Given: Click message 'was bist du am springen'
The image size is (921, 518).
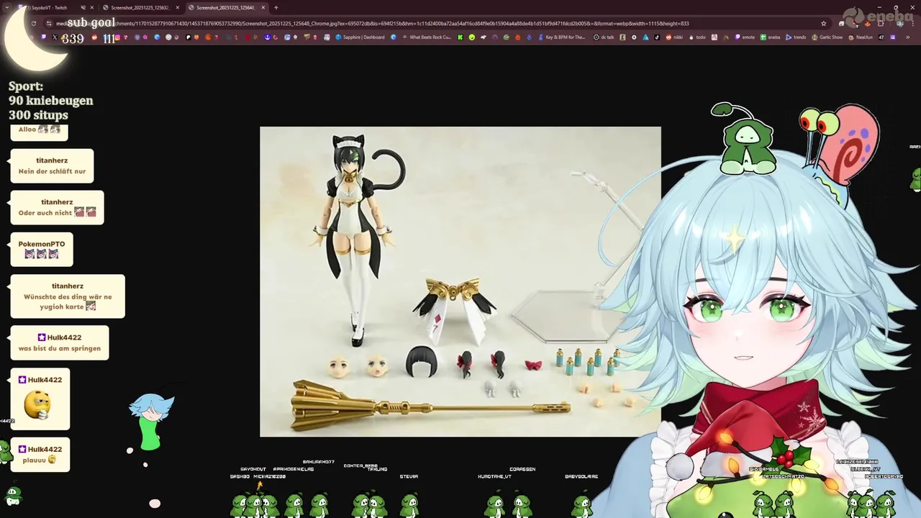Looking at the screenshot, I should pos(60,342).
